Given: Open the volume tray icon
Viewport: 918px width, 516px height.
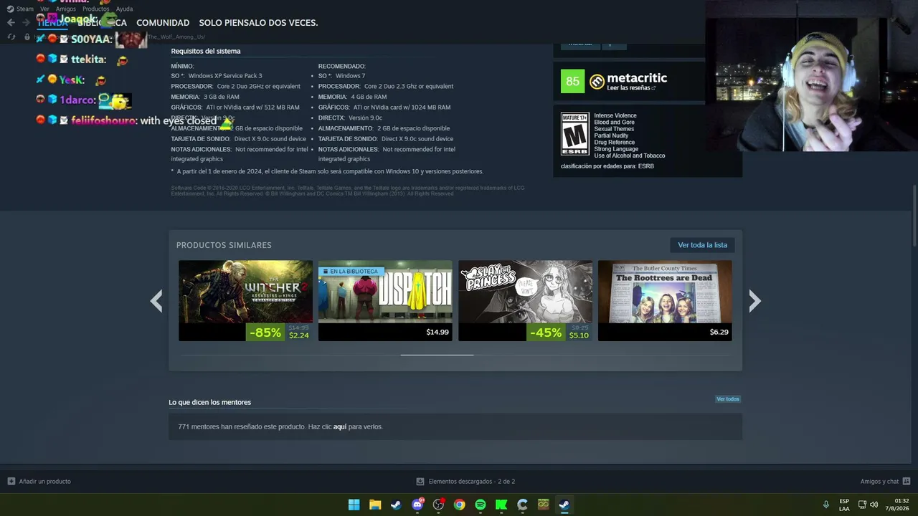Looking at the screenshot, I should (874, 505).
